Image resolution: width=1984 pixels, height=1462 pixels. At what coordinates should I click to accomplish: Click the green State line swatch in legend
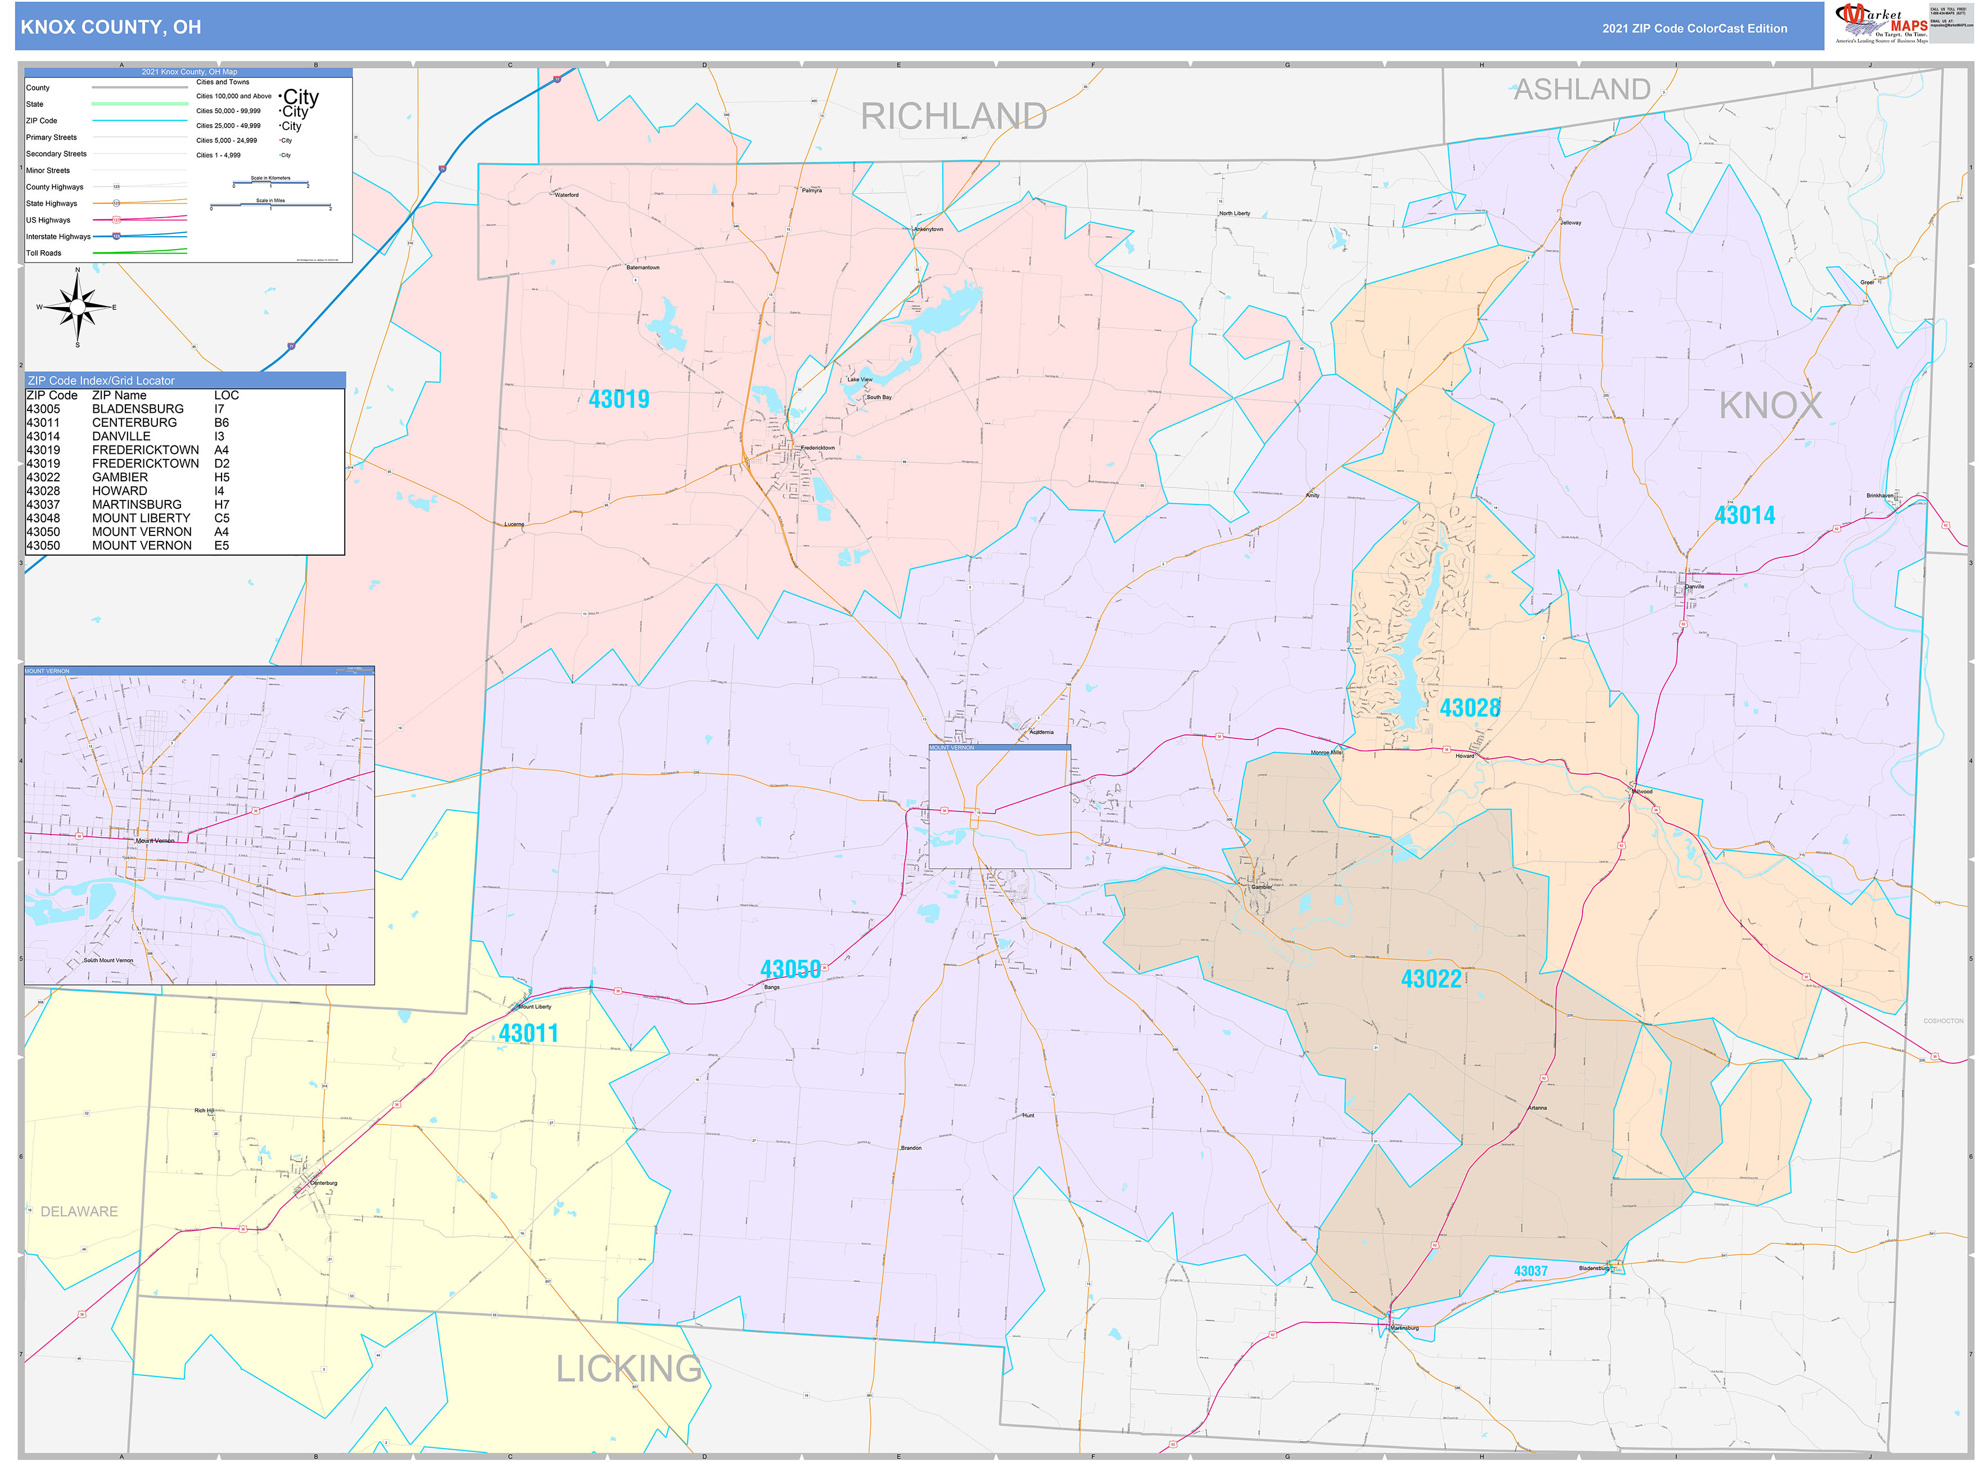click(139, 103)
